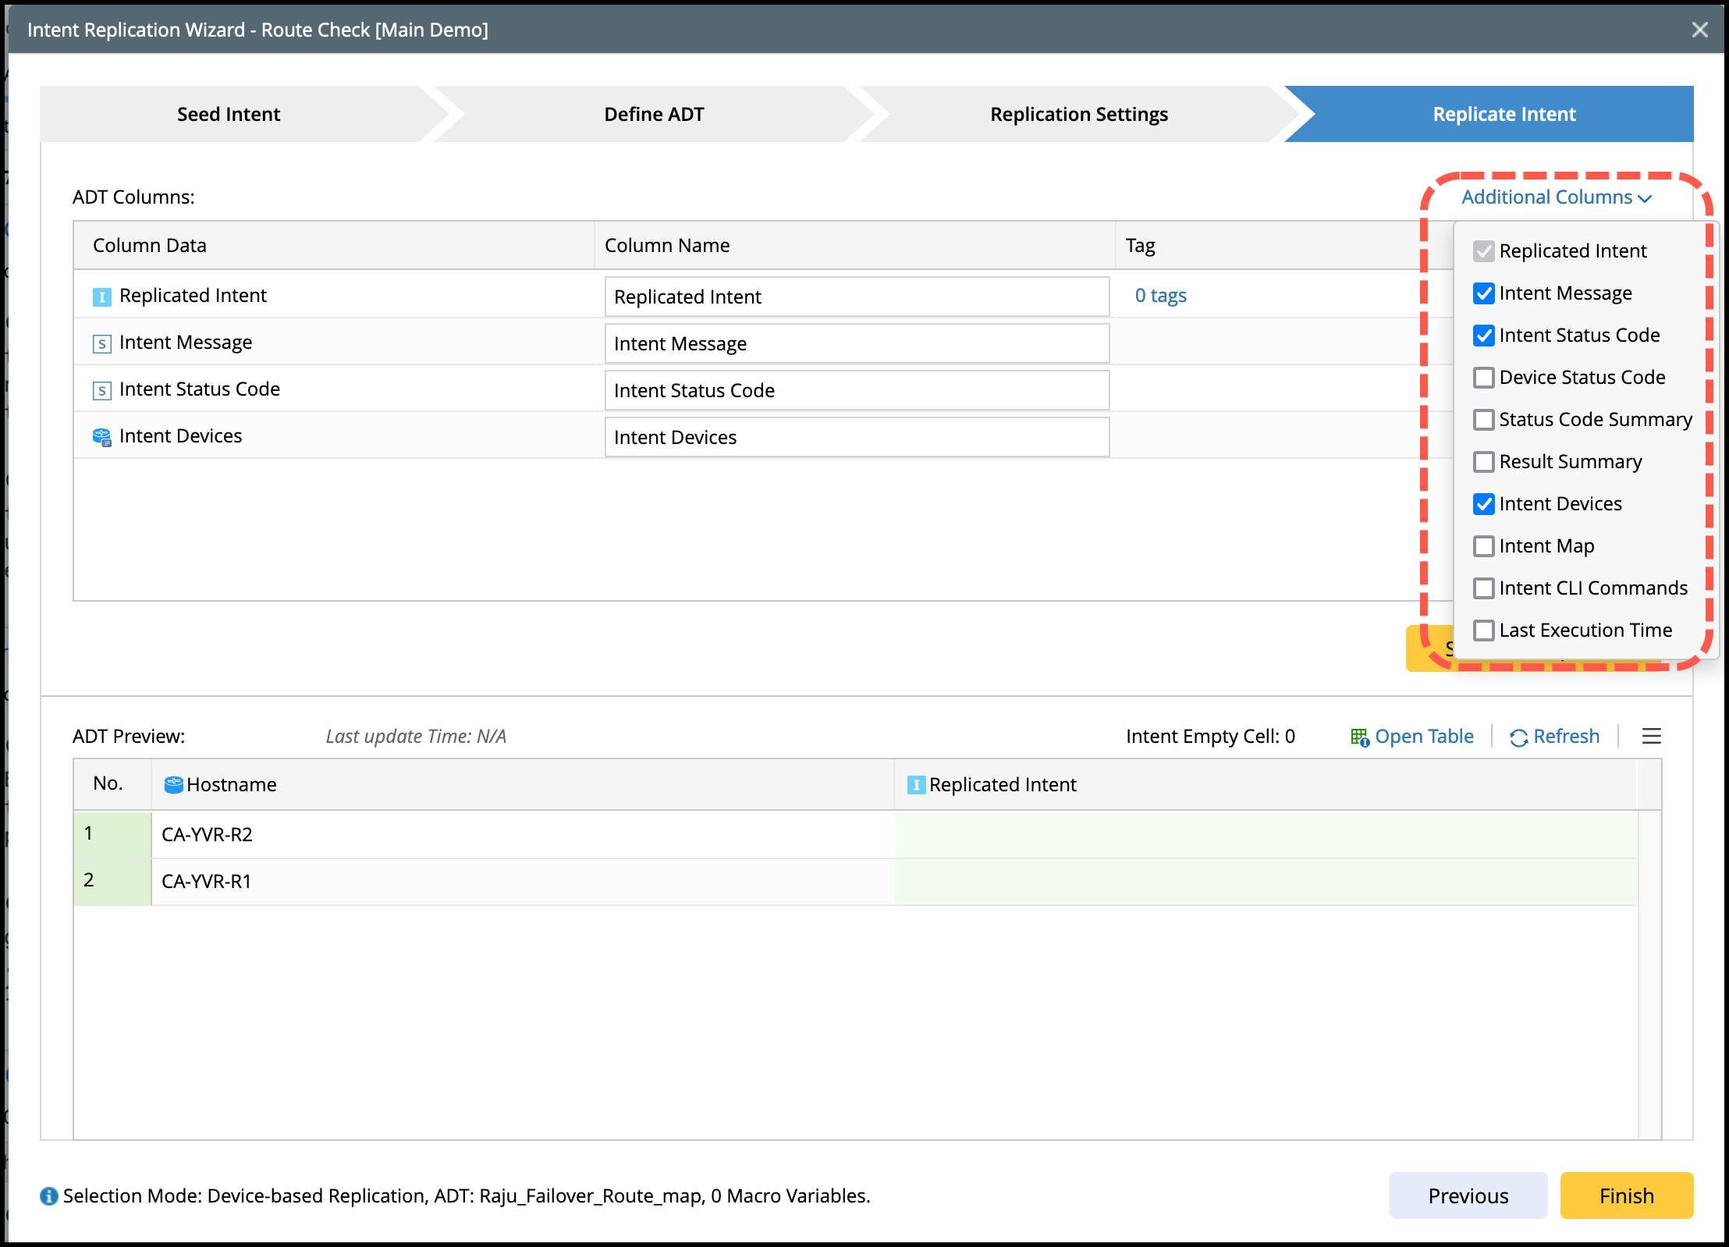Click the Intent Message string type icon
This screenshot has width=1729, height=1247.
pyautogui.click(x=101, y=343)
